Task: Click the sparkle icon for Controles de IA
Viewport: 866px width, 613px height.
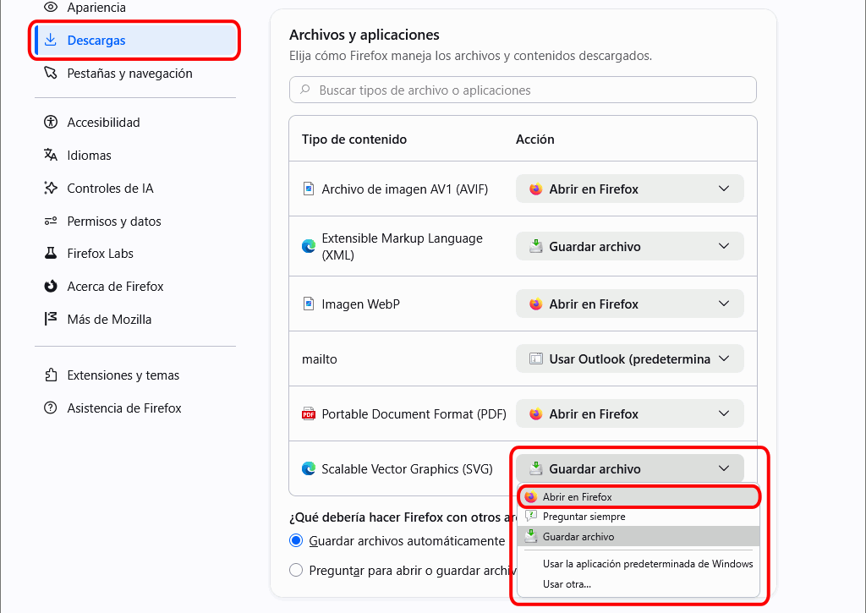Action: click(x=51, y=188)
